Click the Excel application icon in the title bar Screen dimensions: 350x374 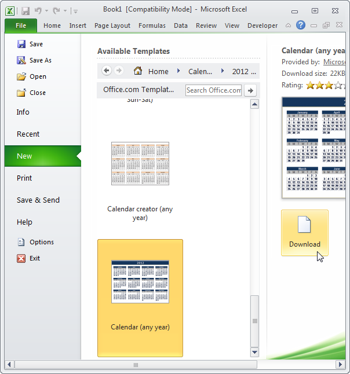10,11
